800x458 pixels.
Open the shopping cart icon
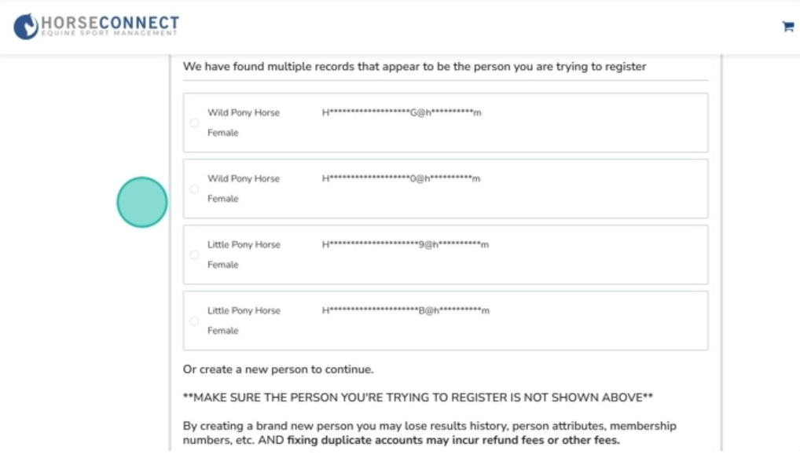pos(787,27)
